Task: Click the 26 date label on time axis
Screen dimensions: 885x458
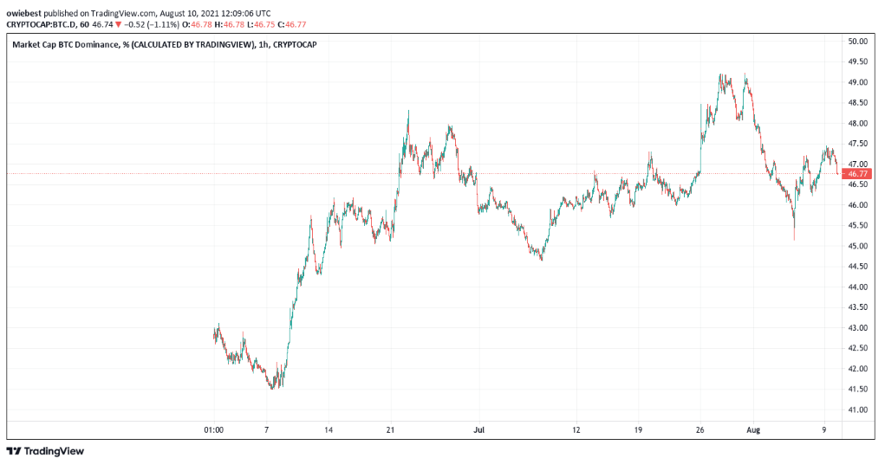Action: [699, 429]
